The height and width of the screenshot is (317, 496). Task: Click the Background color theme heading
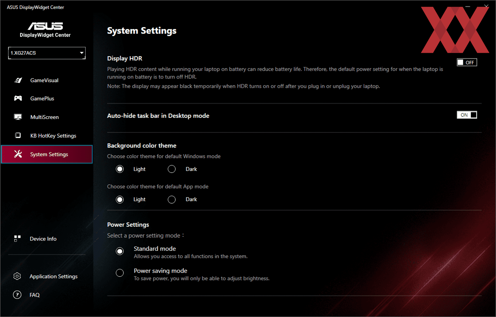coord(142,145)
